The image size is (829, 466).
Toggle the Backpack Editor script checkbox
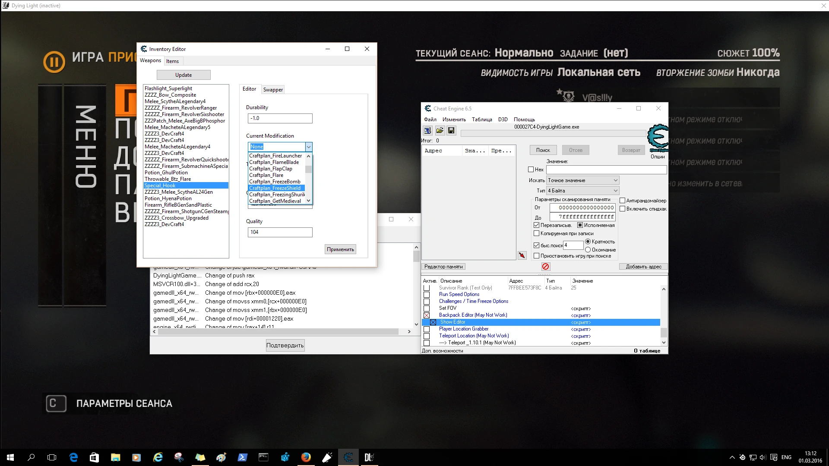pyautogui.click(x=427, y=315)
